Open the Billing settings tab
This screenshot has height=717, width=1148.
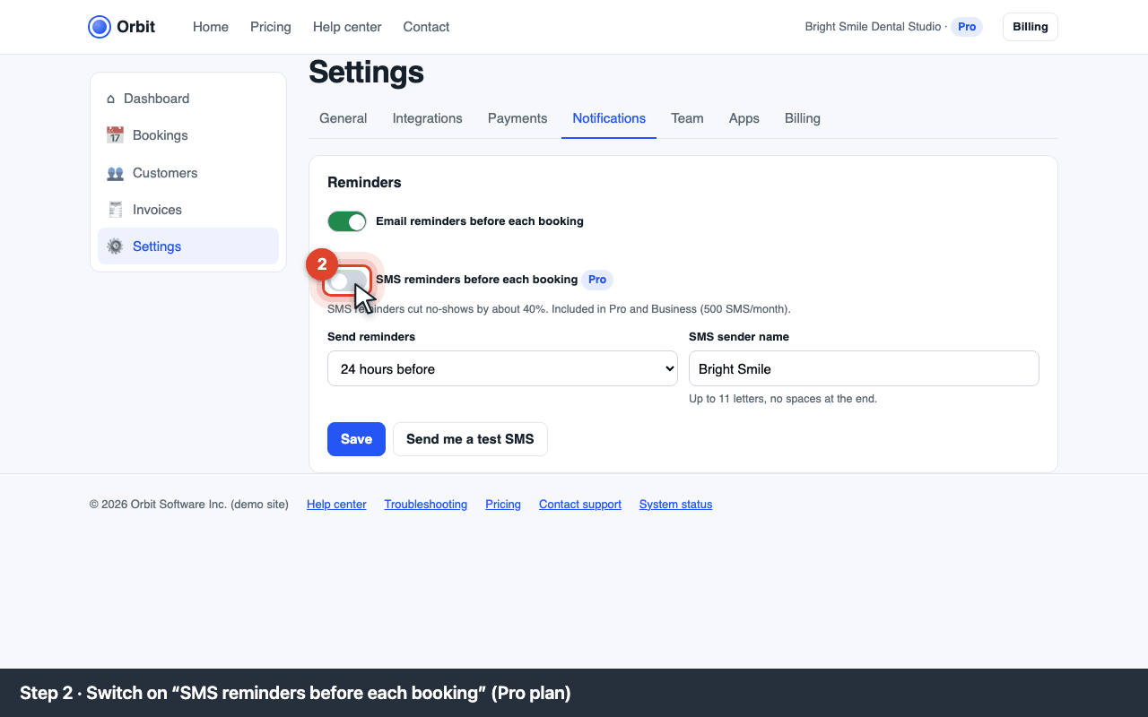[803, 118]
